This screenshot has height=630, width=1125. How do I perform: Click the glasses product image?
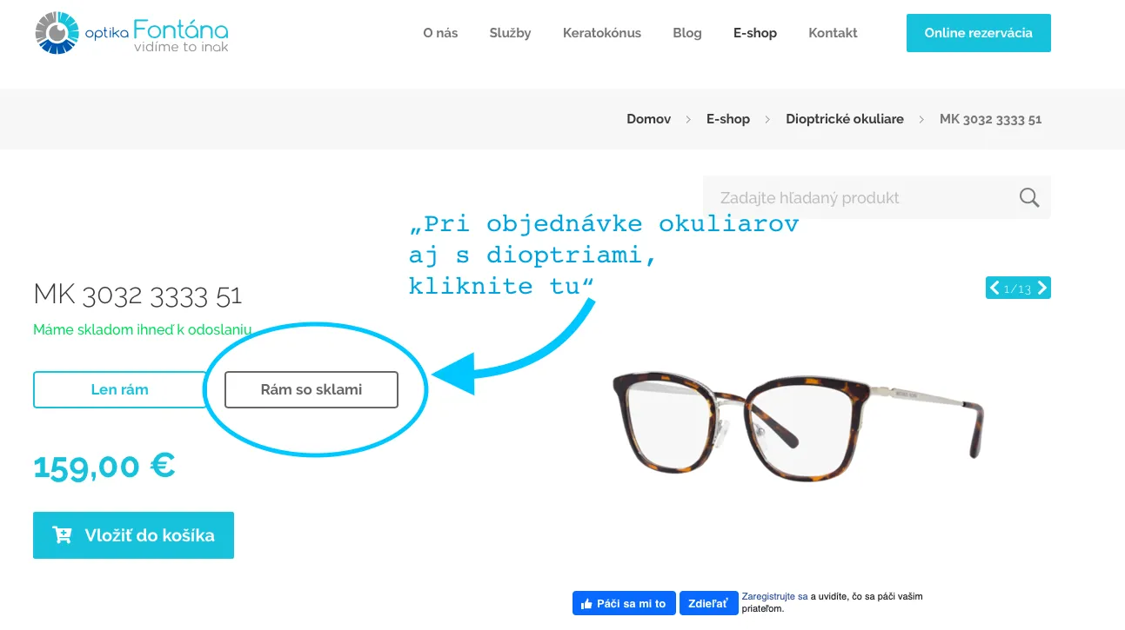[798, 427]
